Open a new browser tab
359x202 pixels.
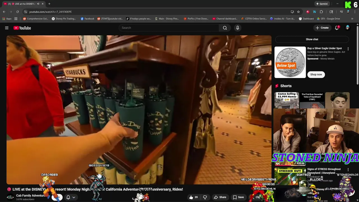point(49,4)
